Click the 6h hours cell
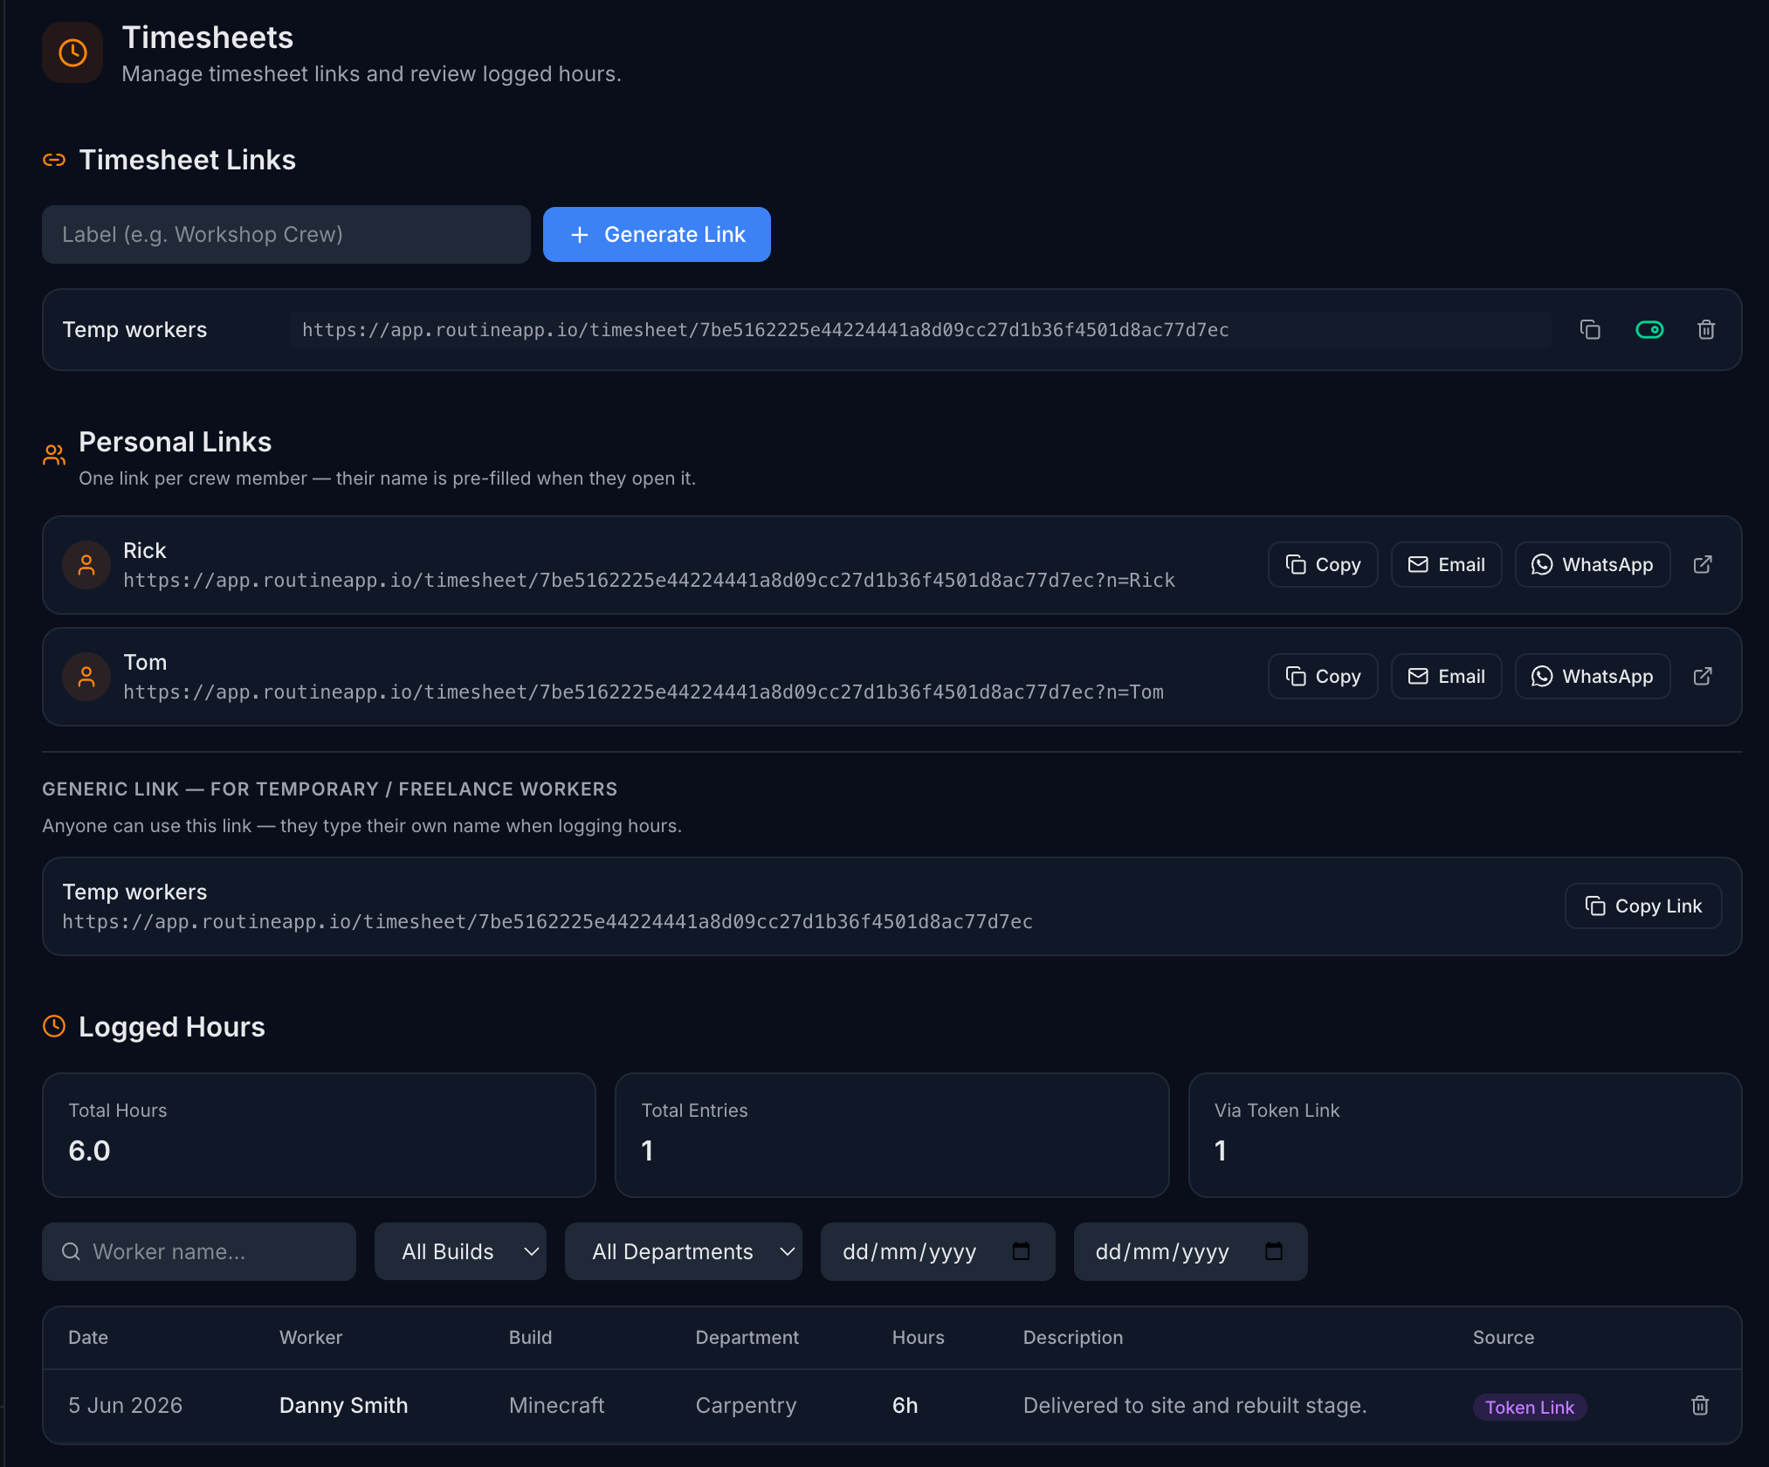 coord(905,1405)
